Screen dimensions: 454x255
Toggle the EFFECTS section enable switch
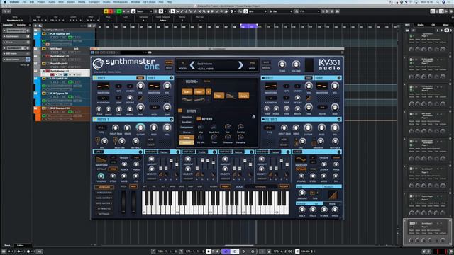pyautogui.click(x=180, y=110)
